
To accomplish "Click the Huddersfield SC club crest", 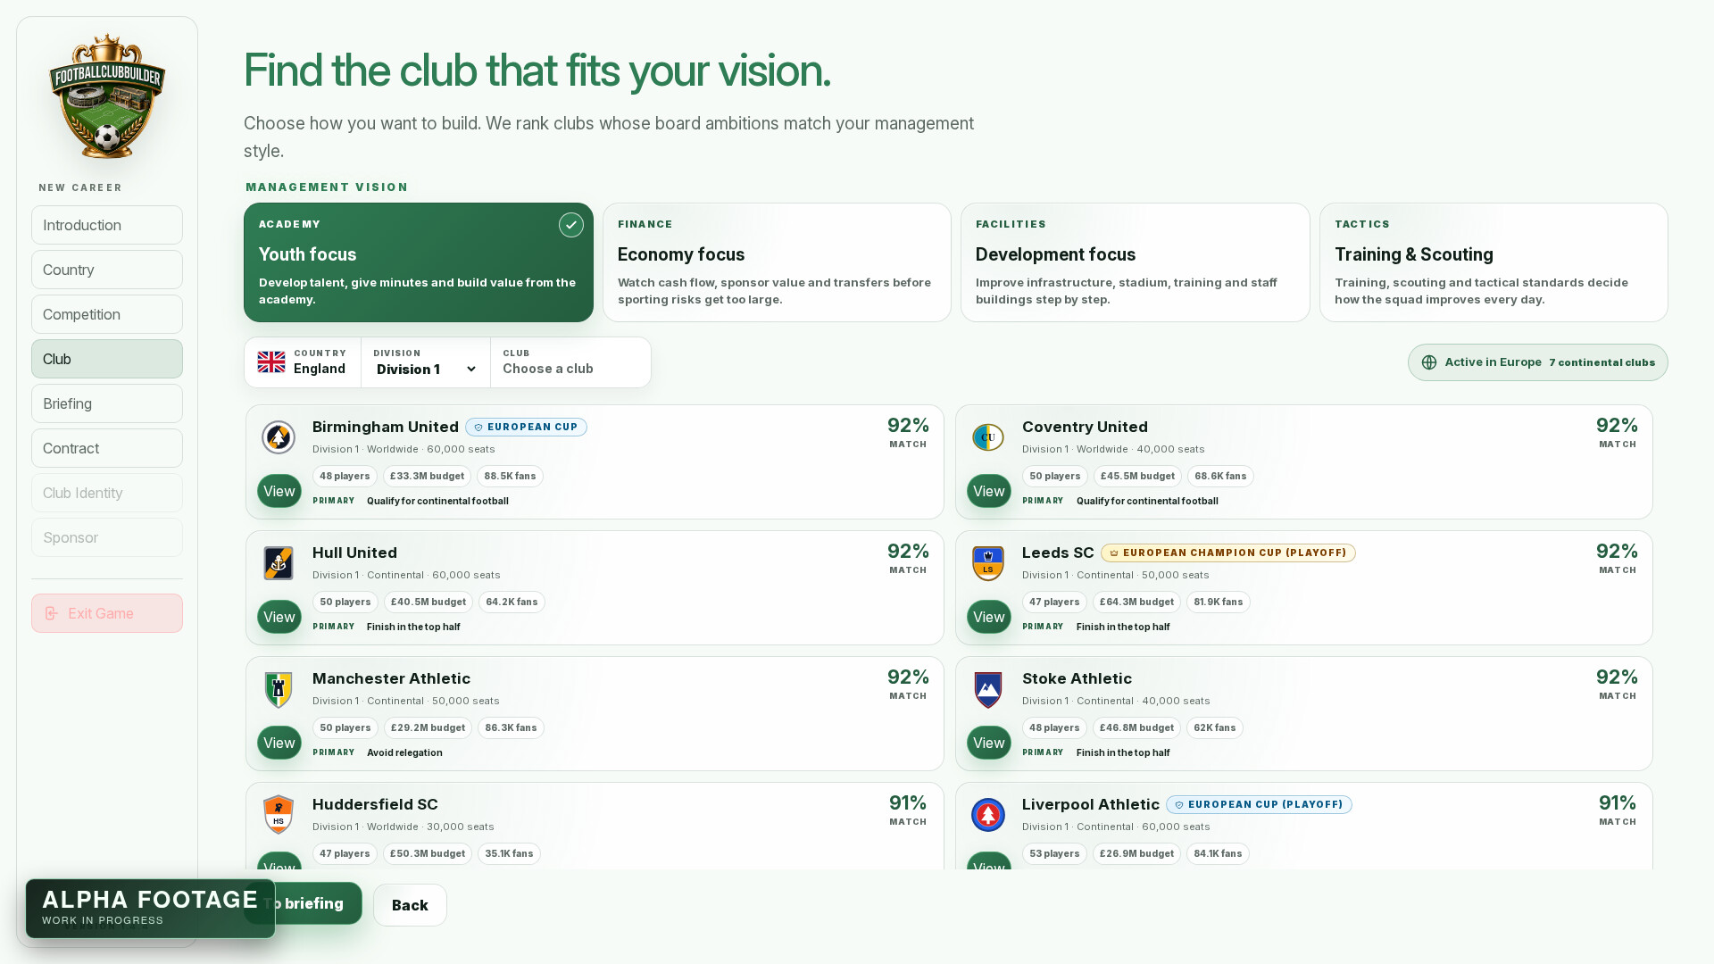I will click(279, 815).
